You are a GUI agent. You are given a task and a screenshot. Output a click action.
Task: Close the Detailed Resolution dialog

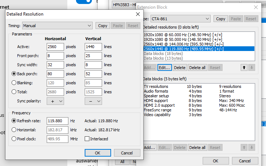point(138,14)
